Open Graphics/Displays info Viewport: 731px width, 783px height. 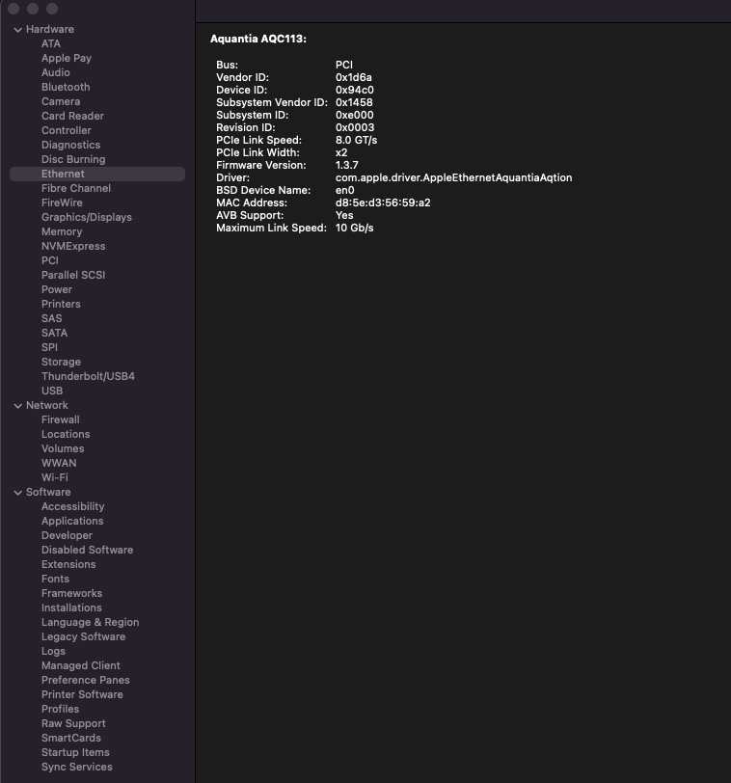[87, 218]
